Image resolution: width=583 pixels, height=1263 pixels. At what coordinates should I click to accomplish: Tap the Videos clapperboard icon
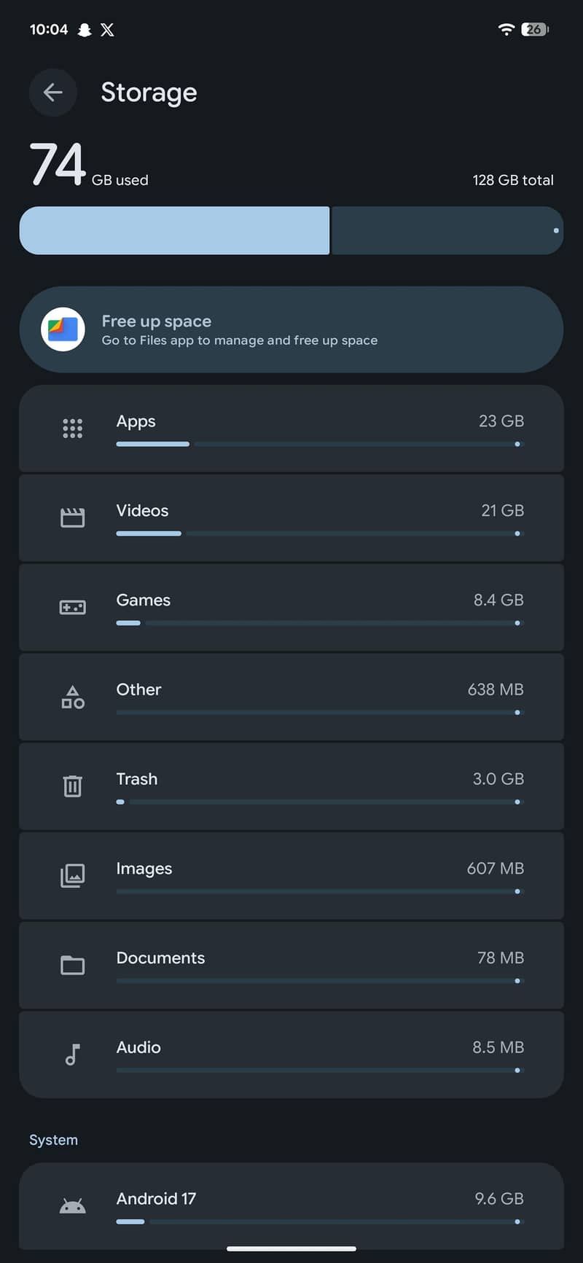(72, 517)
